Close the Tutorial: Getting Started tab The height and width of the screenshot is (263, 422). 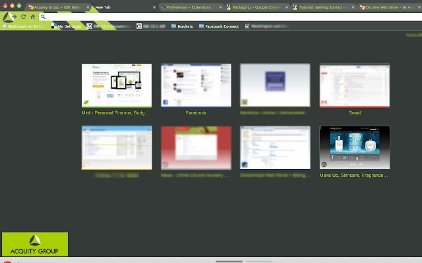coord(353,7)
